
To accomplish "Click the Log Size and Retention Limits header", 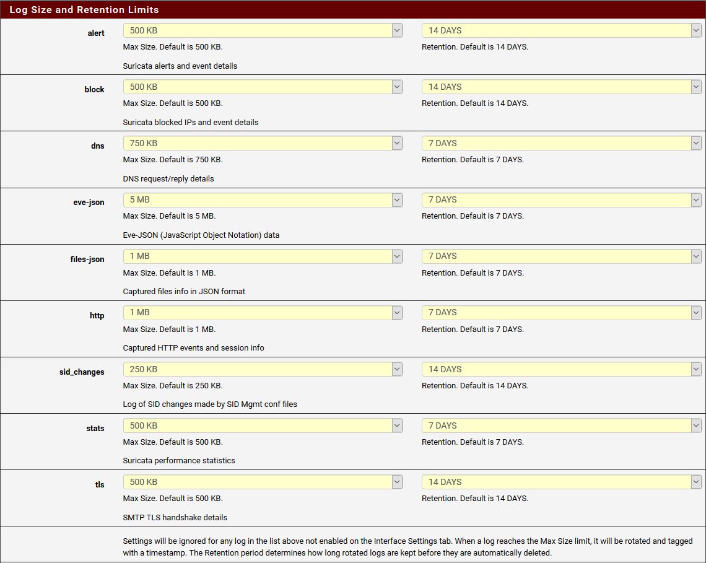I will tap(84, 10).
